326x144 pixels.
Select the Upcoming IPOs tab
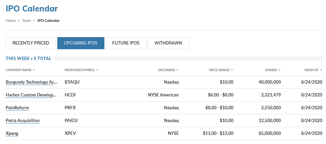81,43
